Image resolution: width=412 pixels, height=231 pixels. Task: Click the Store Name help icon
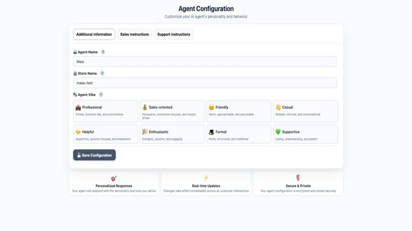pos(102,73)
